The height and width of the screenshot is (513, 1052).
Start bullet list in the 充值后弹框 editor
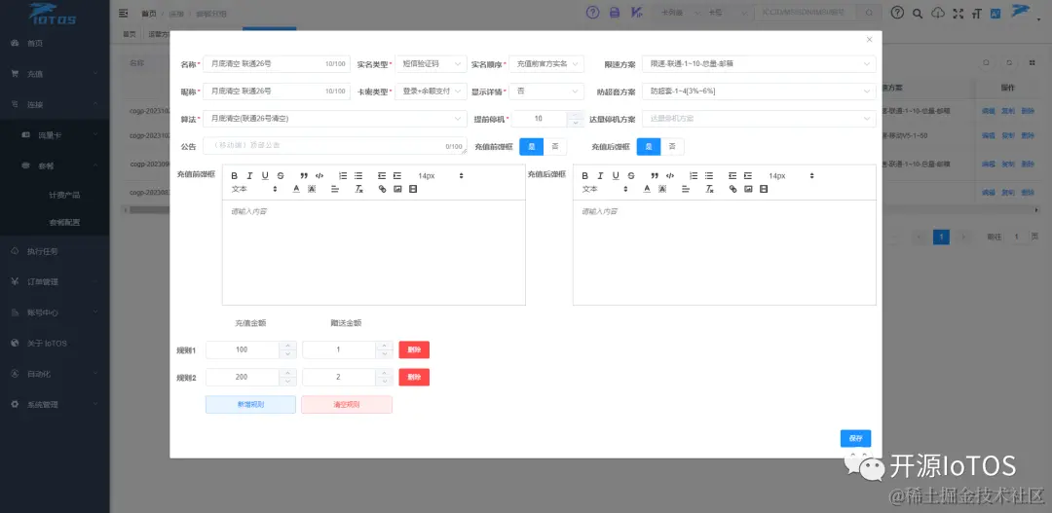pyautogui.click(x=709, y=175)
